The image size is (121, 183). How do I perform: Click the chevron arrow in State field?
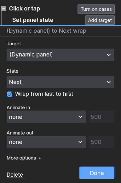pyautogui.click(x=109, y=82)
